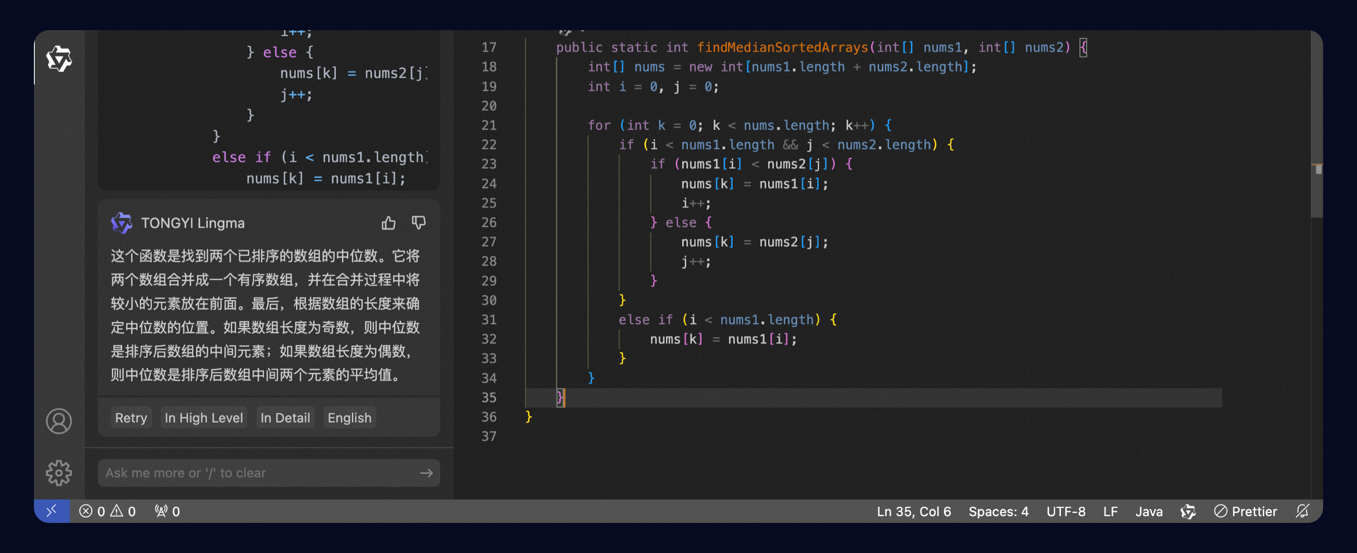Open the Accounts profile icon
Screen dimensions: 1357x553
pyautogui.click(x=59, y=421)
